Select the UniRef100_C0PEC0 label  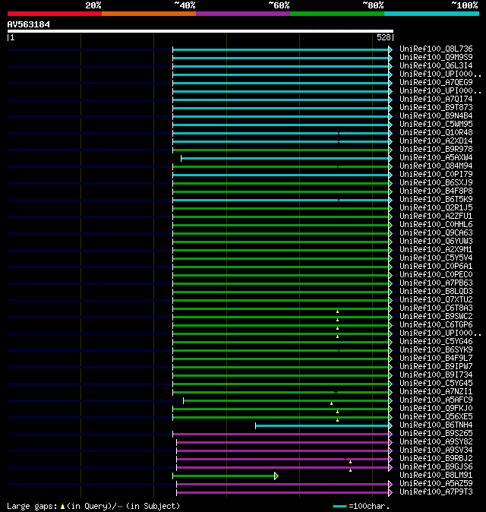[436, 275]
